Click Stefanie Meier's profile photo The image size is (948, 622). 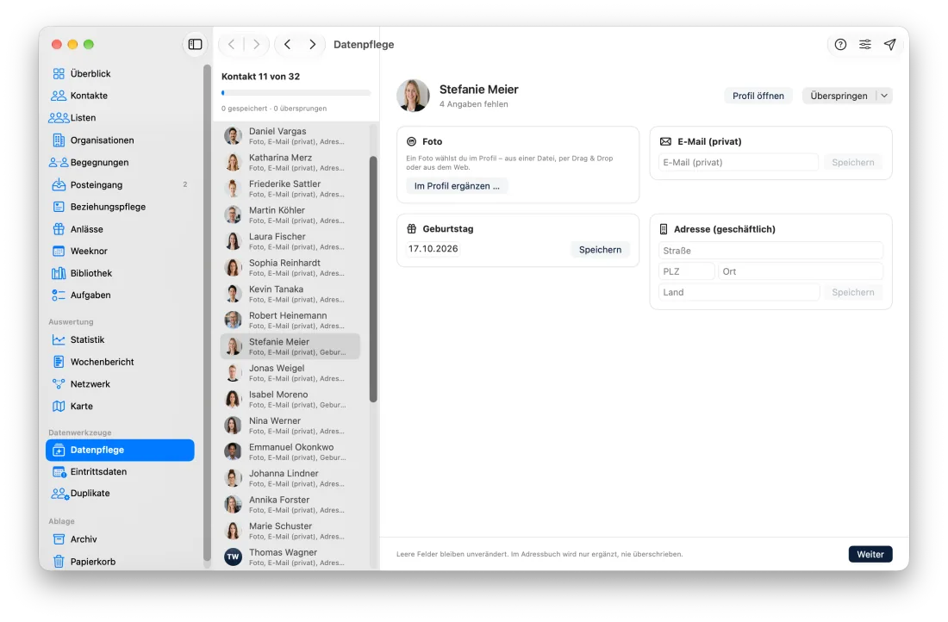[413, 96]
